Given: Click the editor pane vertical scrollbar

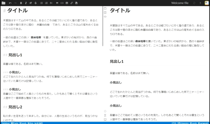Looking at the screenshot, I should [103, 26].
